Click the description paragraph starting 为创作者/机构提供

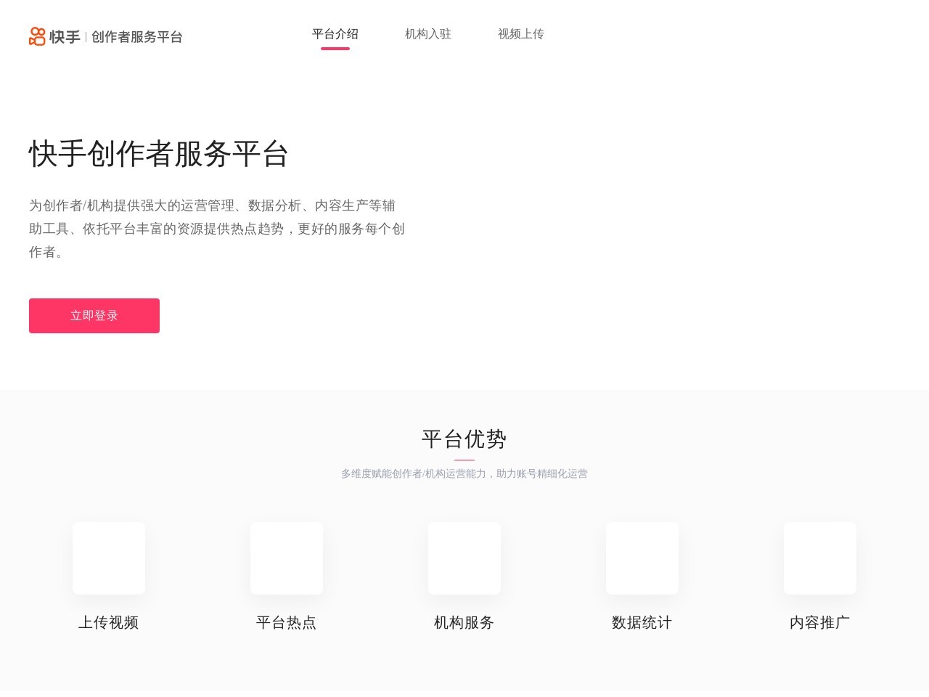tap(217, 229)
